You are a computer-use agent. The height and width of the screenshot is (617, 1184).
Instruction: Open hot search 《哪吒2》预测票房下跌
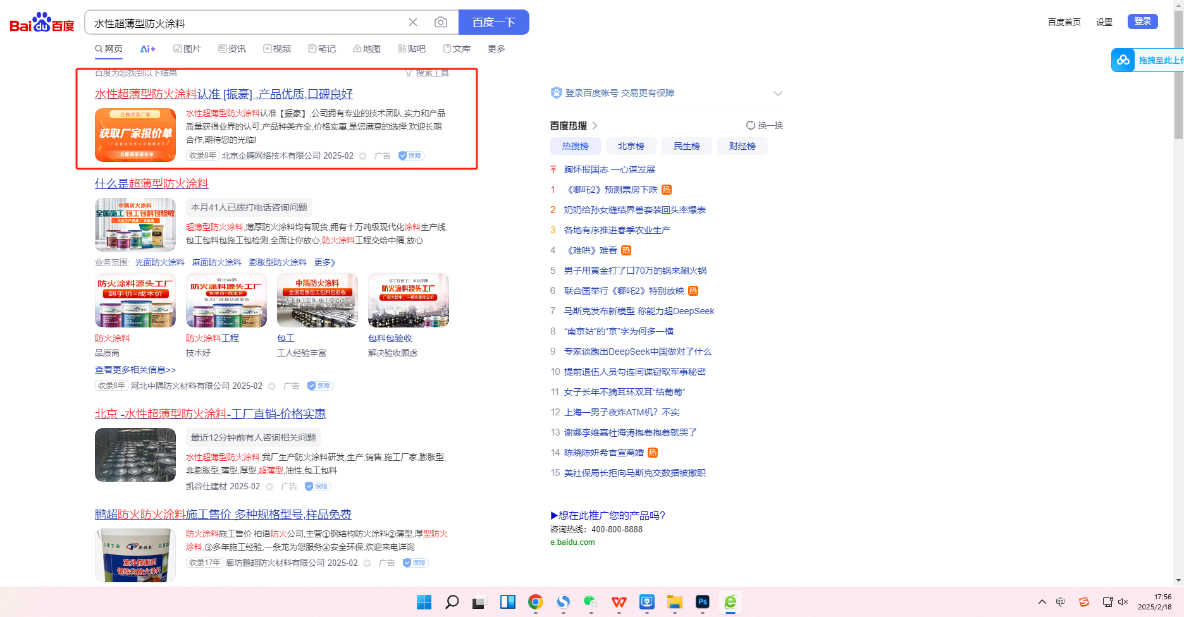[611, 190]
